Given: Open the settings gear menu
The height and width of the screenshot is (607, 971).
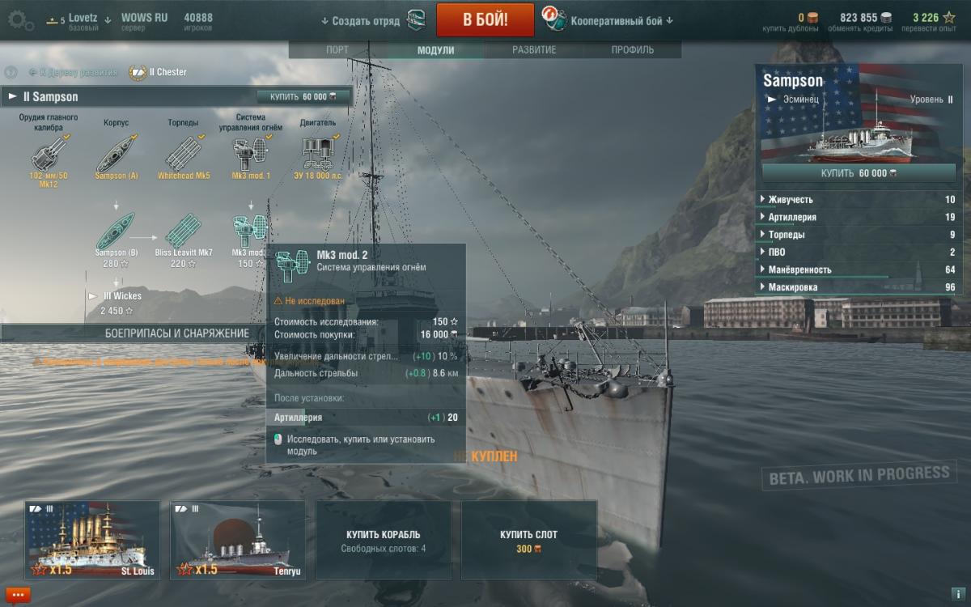Looking at the screenshot, I should tap(19, 20).
